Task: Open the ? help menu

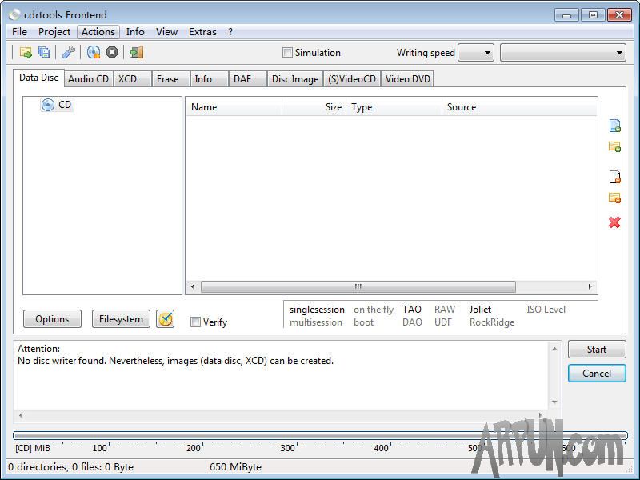Action: 230,32
